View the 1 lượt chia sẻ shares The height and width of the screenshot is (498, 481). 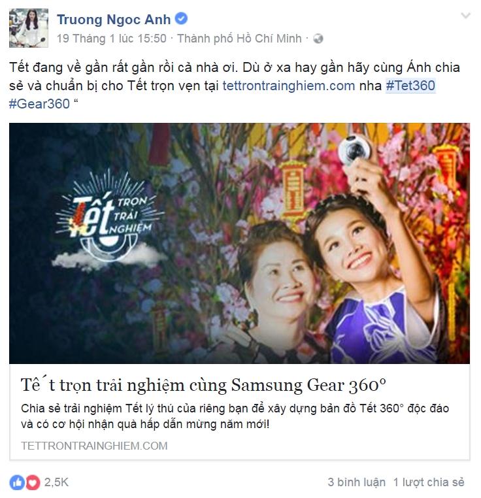(429, 482)
